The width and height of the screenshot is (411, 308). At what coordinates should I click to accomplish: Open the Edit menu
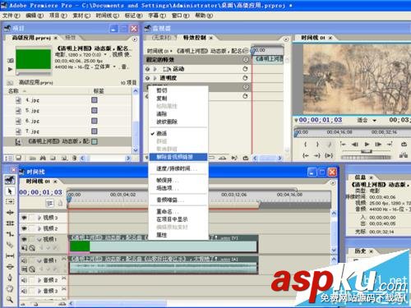(35, 16)
